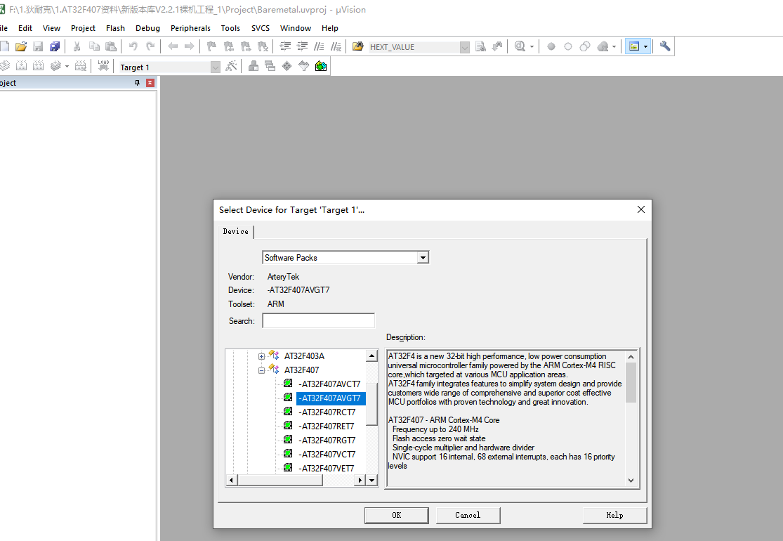Click the Save floppy disk icon
Image resolution: width=783 pixels, height=541 pixels.
38,46
